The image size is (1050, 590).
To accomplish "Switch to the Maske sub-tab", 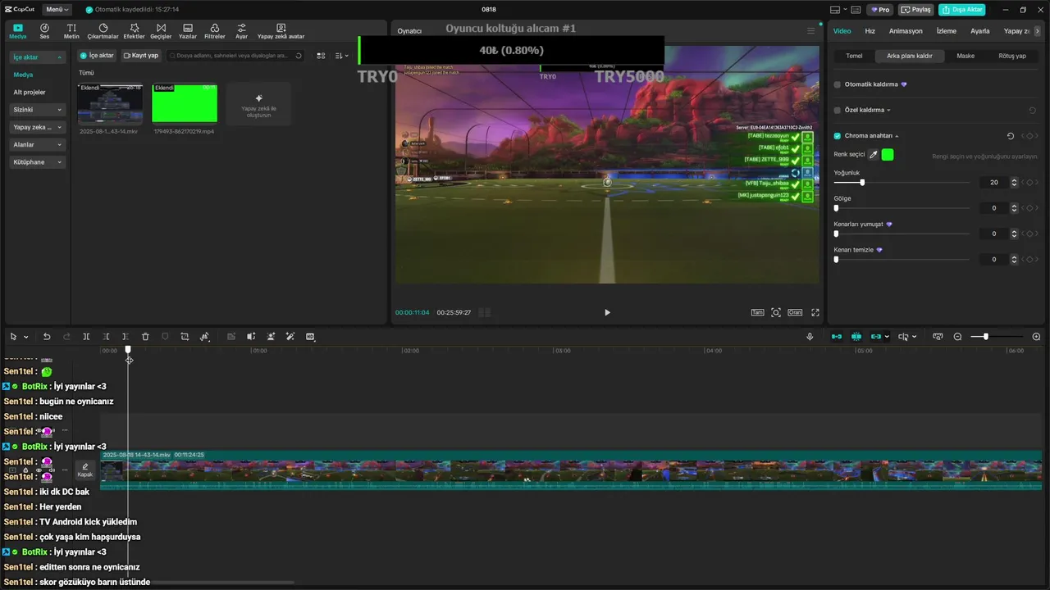I will pos(966,57).
